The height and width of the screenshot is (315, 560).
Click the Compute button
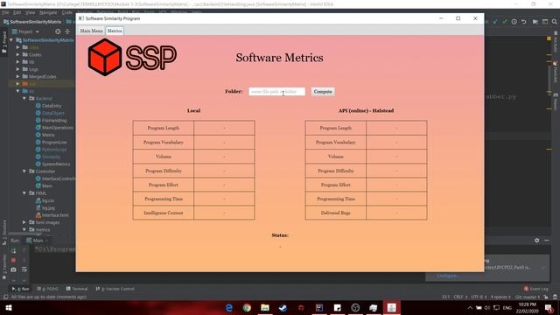click(x=323, y=92)
